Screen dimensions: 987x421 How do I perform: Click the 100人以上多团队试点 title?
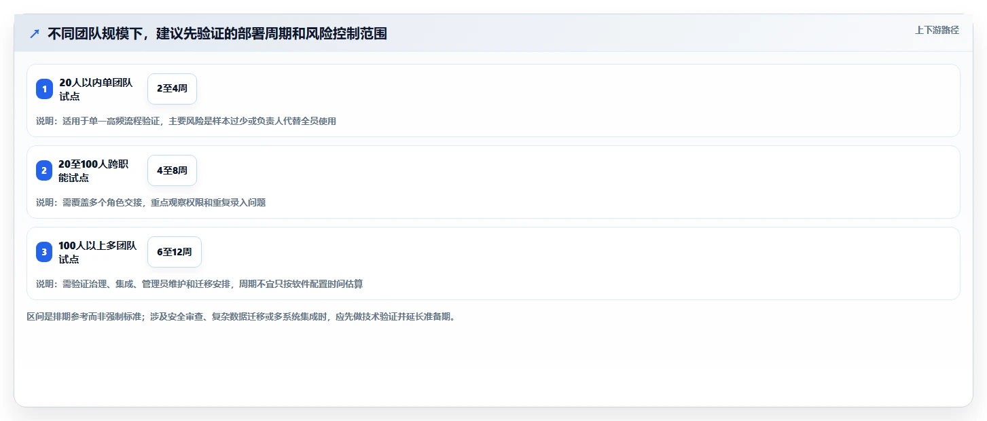(98, 252)
